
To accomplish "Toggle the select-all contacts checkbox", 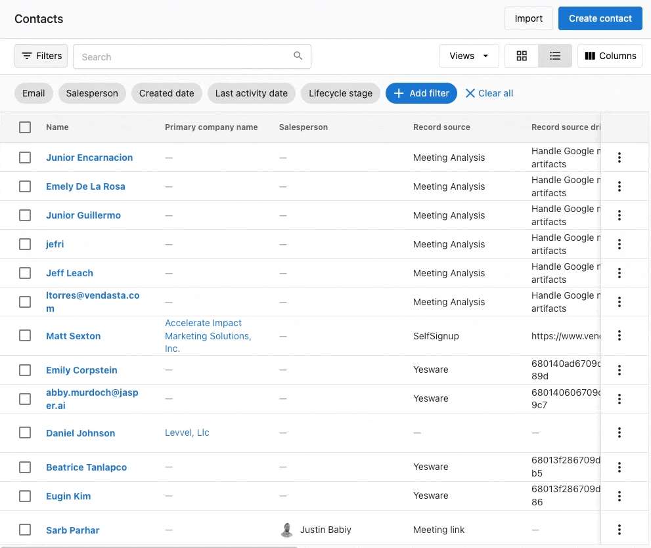I will coord(25,127).
